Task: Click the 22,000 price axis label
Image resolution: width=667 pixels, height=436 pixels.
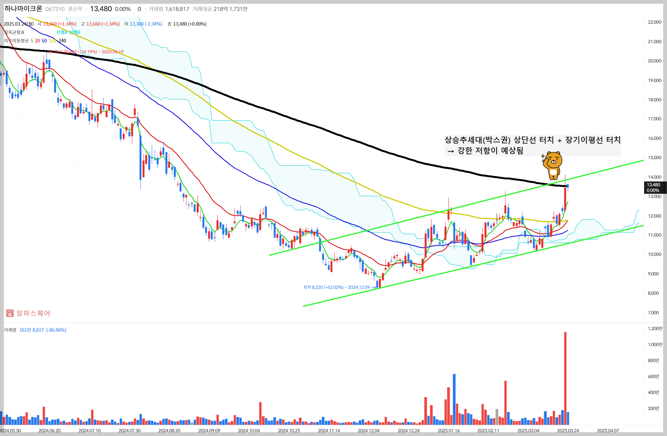Action: [654, 22]
